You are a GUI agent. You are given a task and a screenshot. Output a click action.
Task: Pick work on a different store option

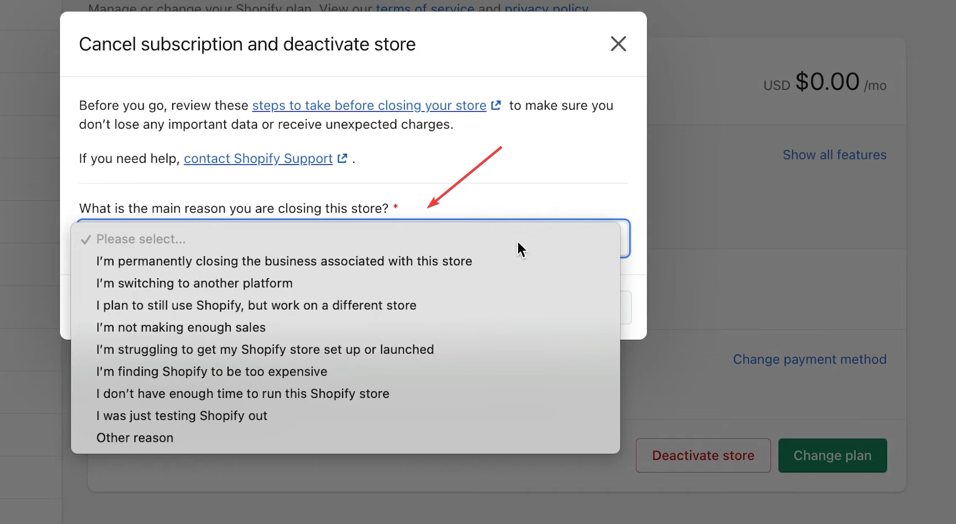point(256,305)
